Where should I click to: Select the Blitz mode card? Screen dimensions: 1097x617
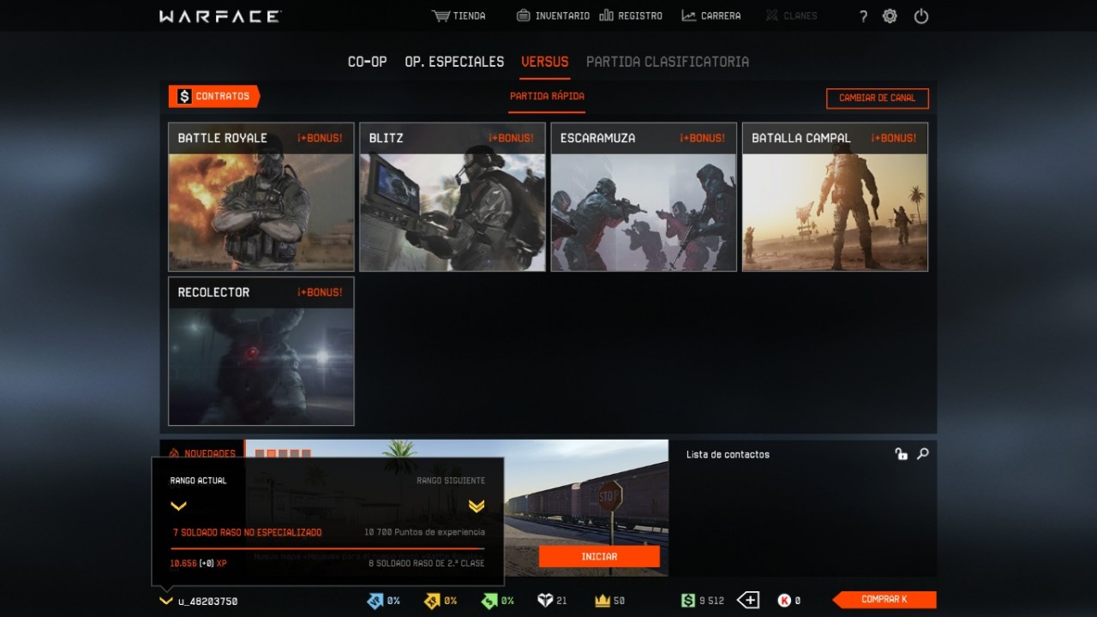453,197
